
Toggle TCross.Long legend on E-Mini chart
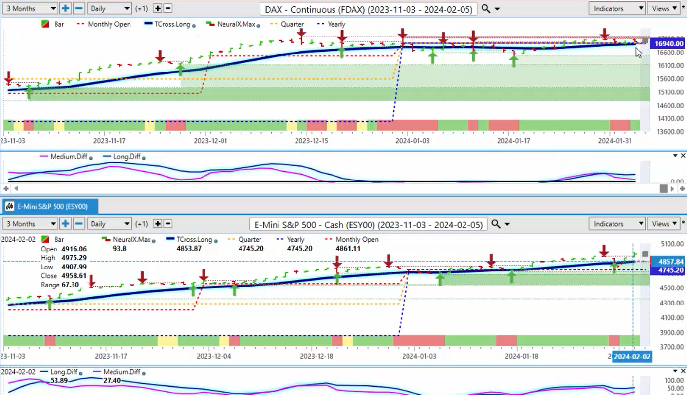[189, 240]
